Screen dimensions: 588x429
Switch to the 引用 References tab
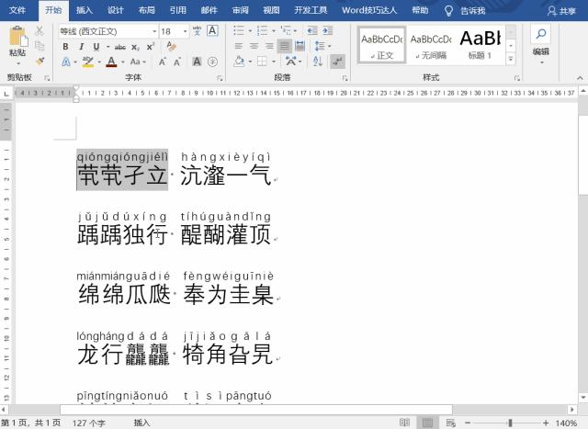click(x=177, y=10)
